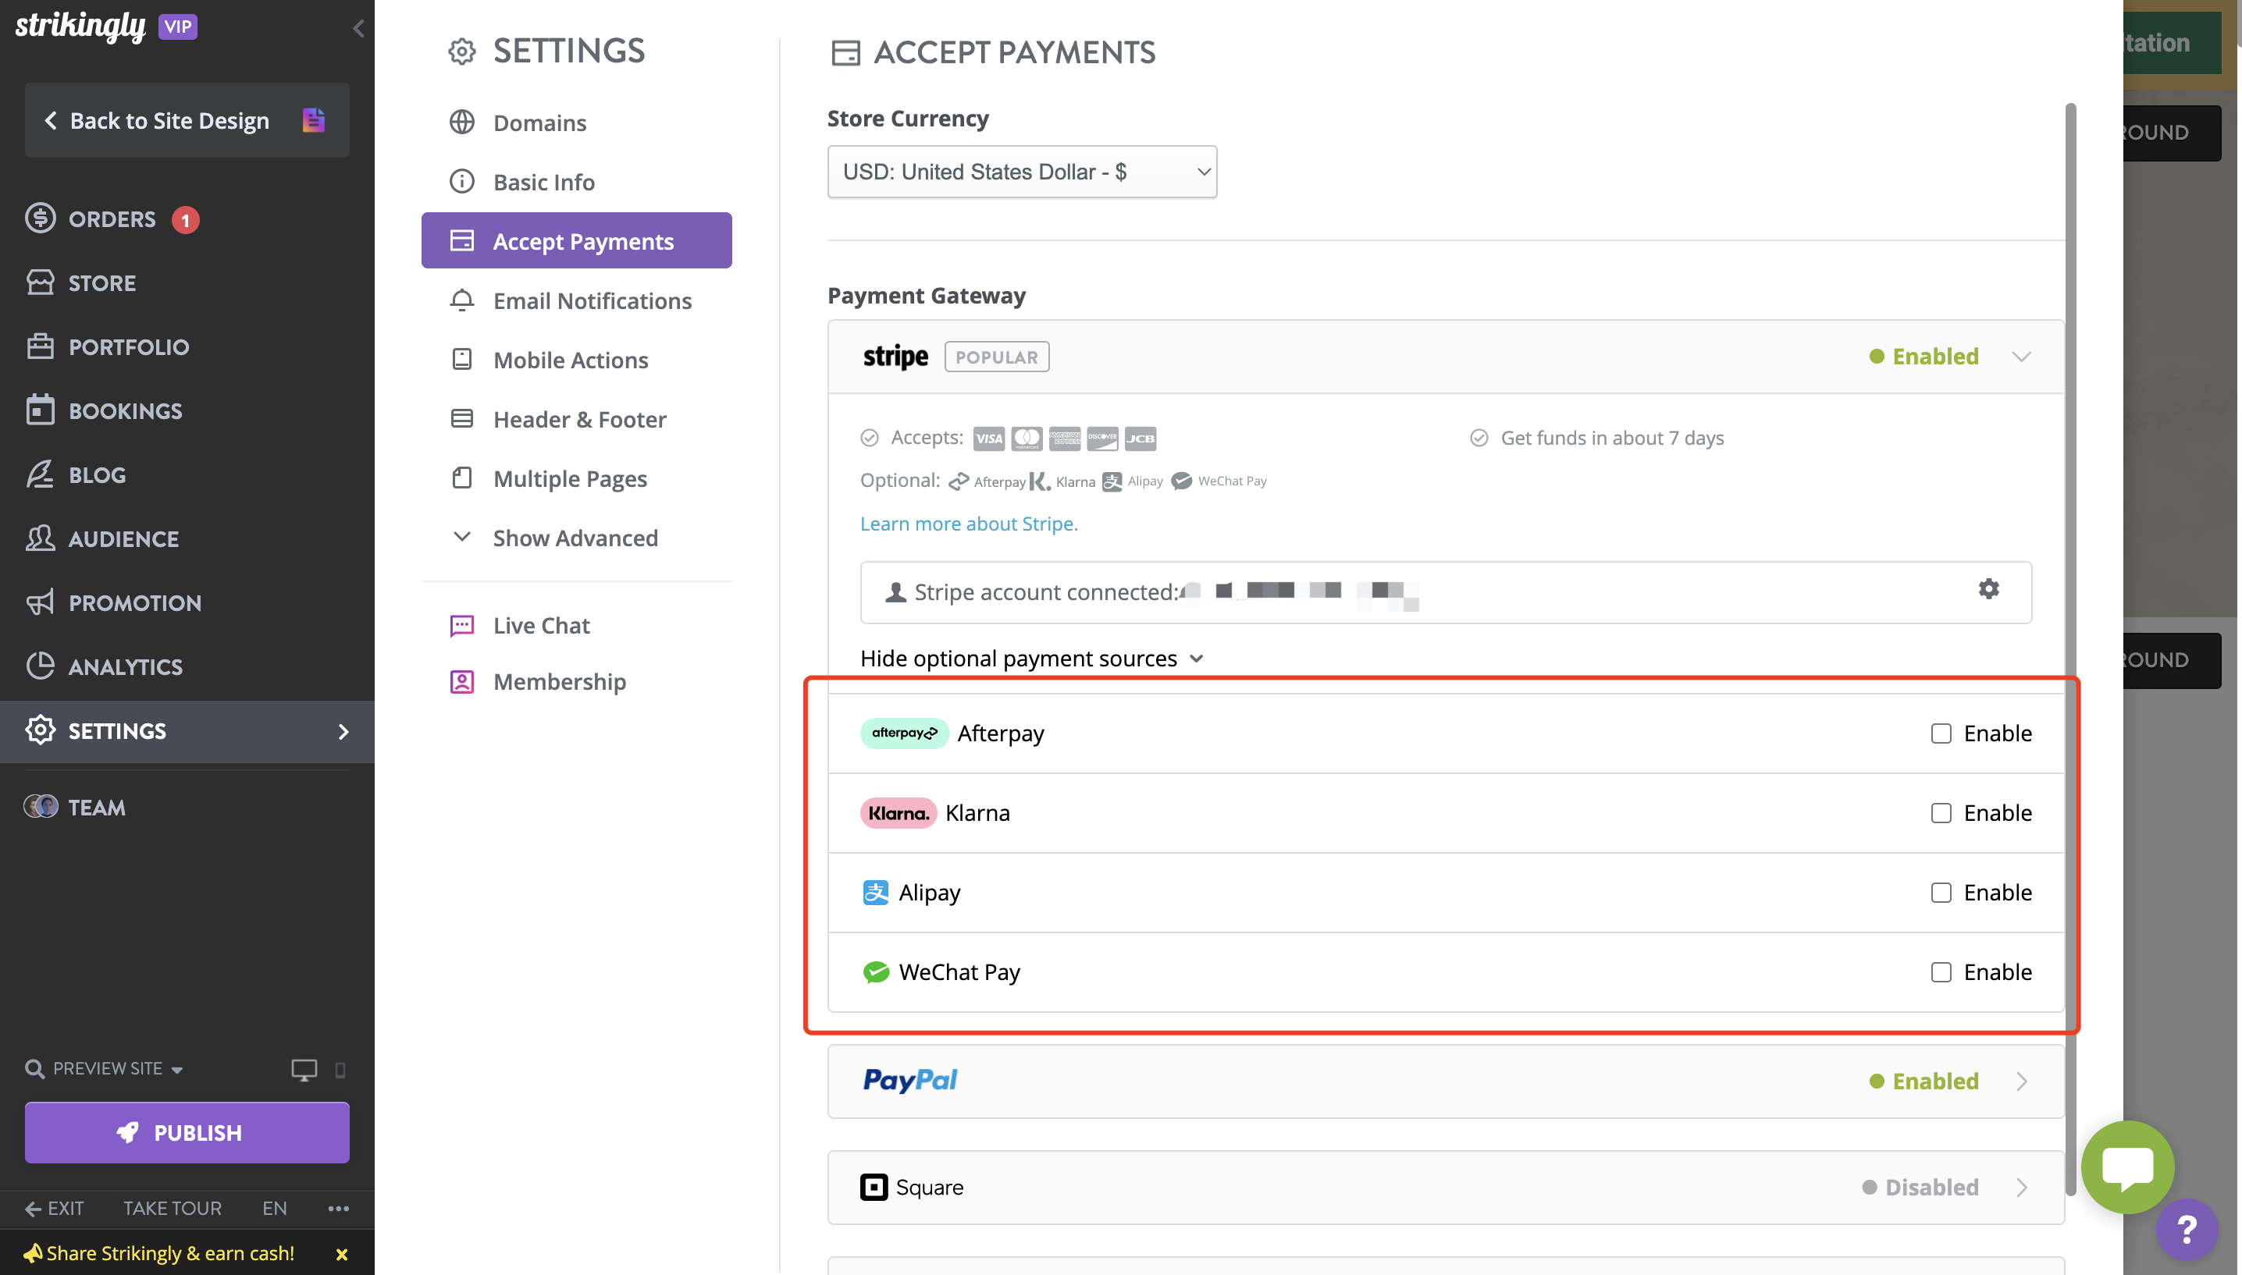Click the Stripe account settings gear icon
The width and height of the screenshot is (2242, 1275).
click(1988, 589)
